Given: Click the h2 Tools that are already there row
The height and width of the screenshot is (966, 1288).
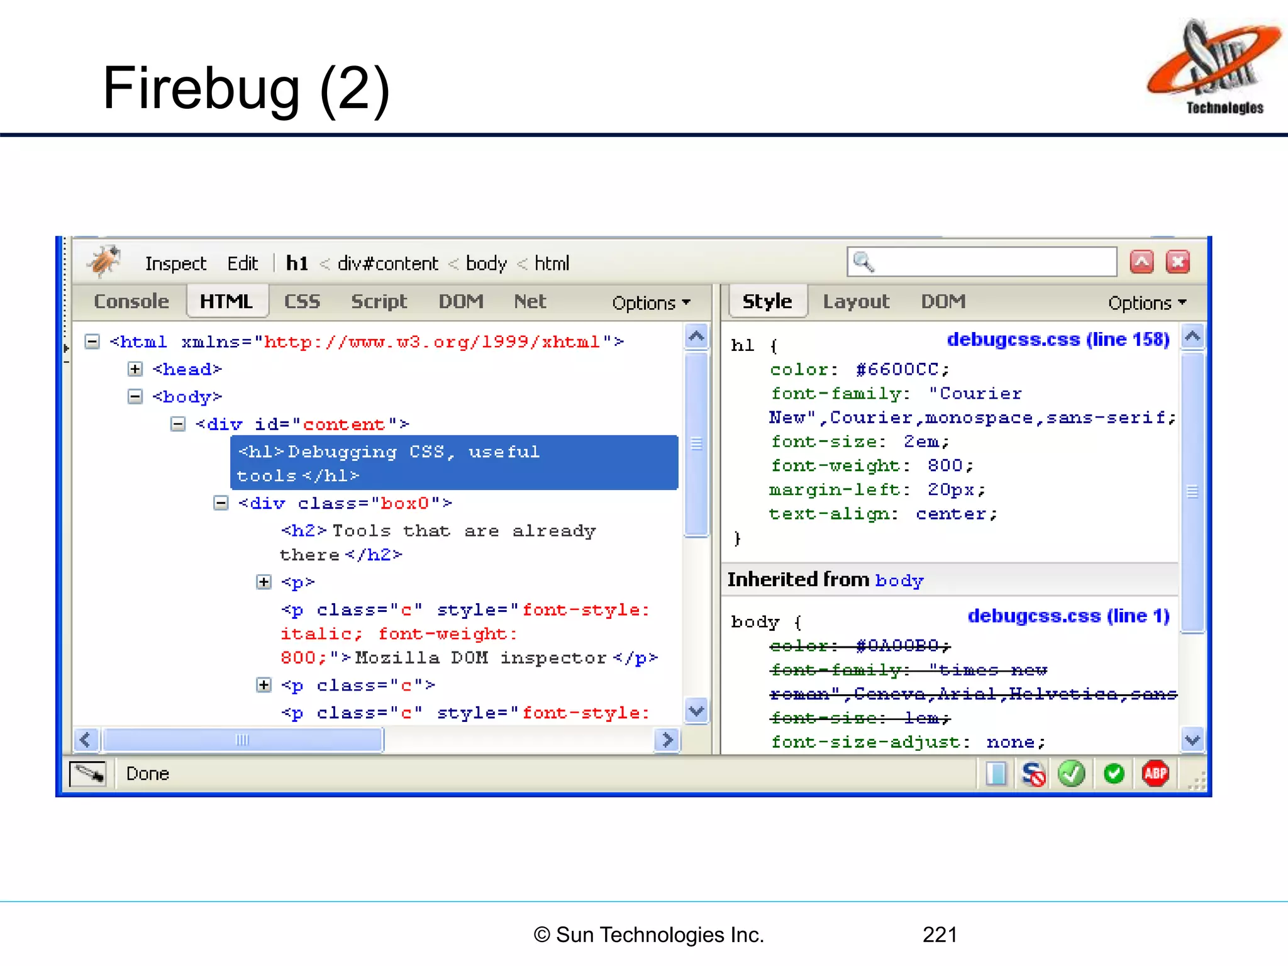Looking at the screenshot, I should tap(438, 543).
